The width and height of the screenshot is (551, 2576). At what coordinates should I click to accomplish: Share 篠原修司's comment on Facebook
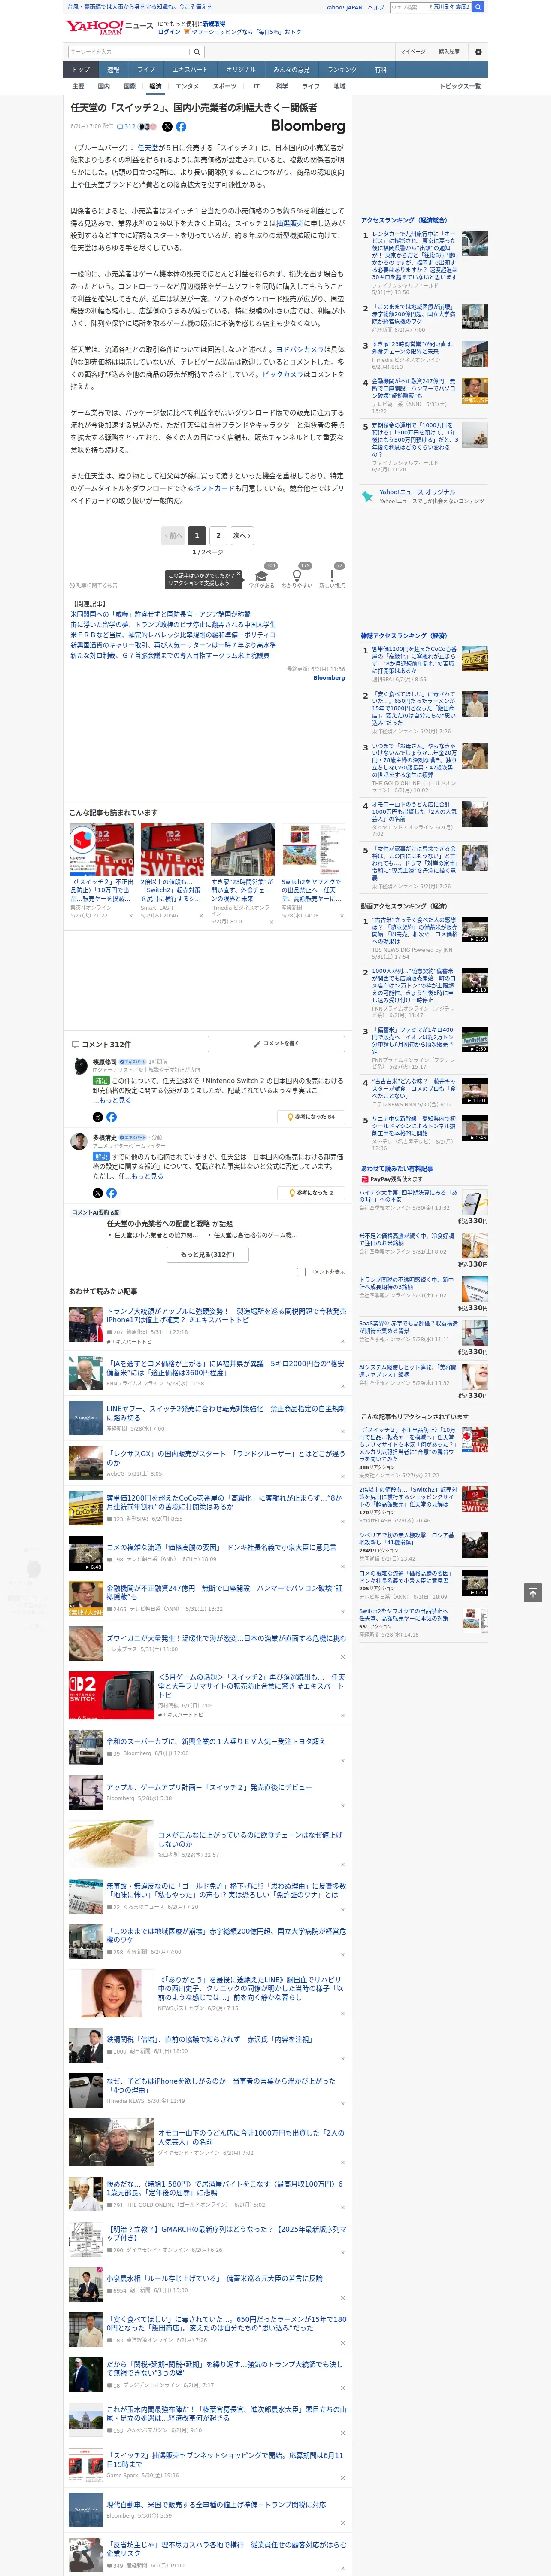click(x=111, y=1117)
